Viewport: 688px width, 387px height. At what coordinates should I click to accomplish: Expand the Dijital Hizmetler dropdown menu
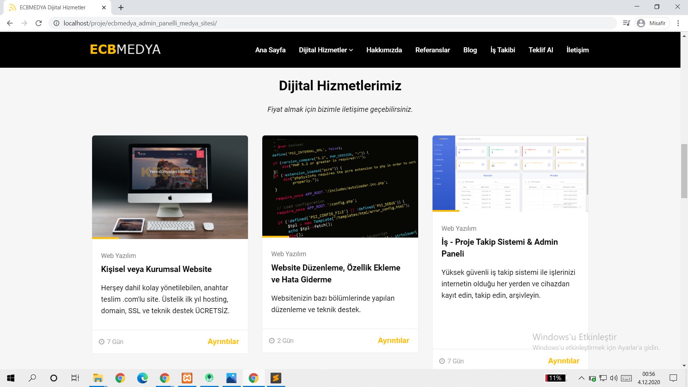coord(326,50)
